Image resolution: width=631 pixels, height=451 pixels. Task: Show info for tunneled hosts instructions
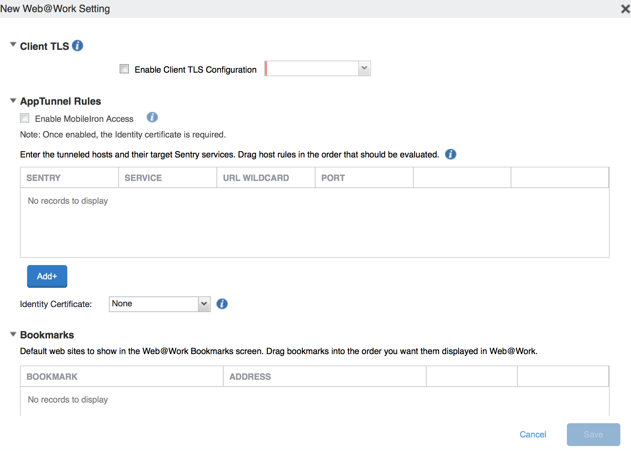(x=450, y=154)
